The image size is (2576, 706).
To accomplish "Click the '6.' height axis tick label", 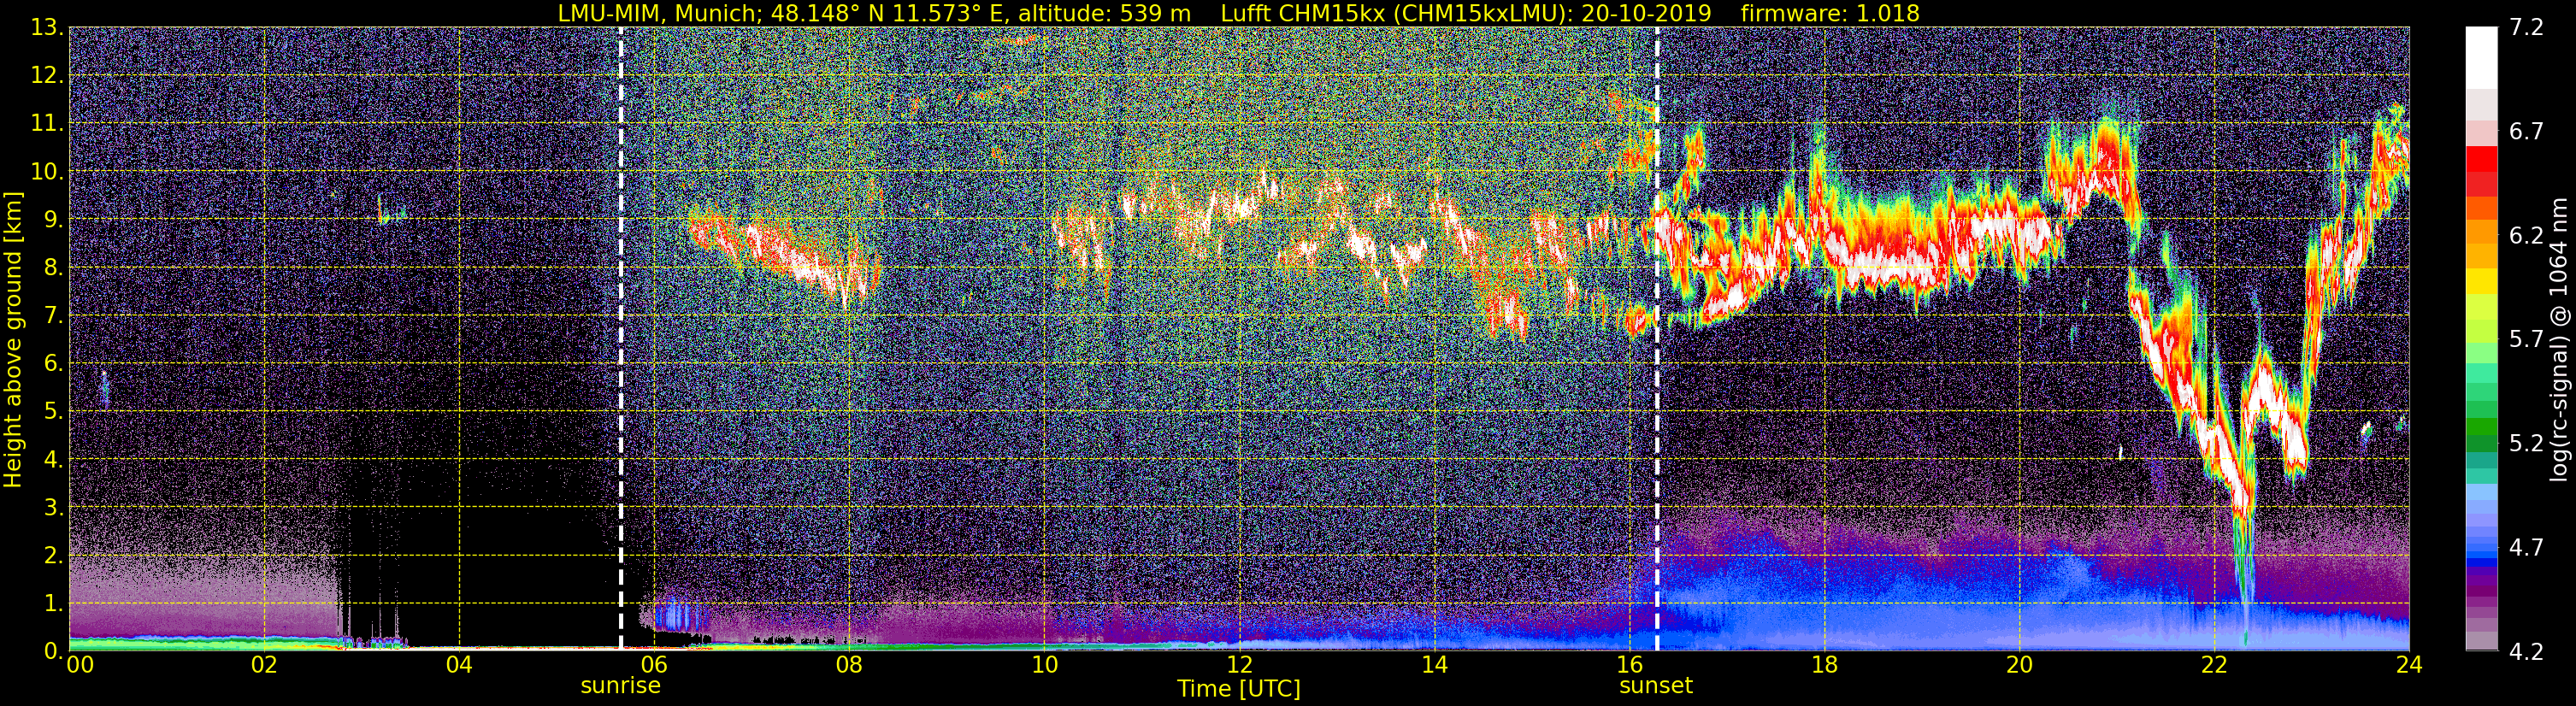I will coord(53,364).
